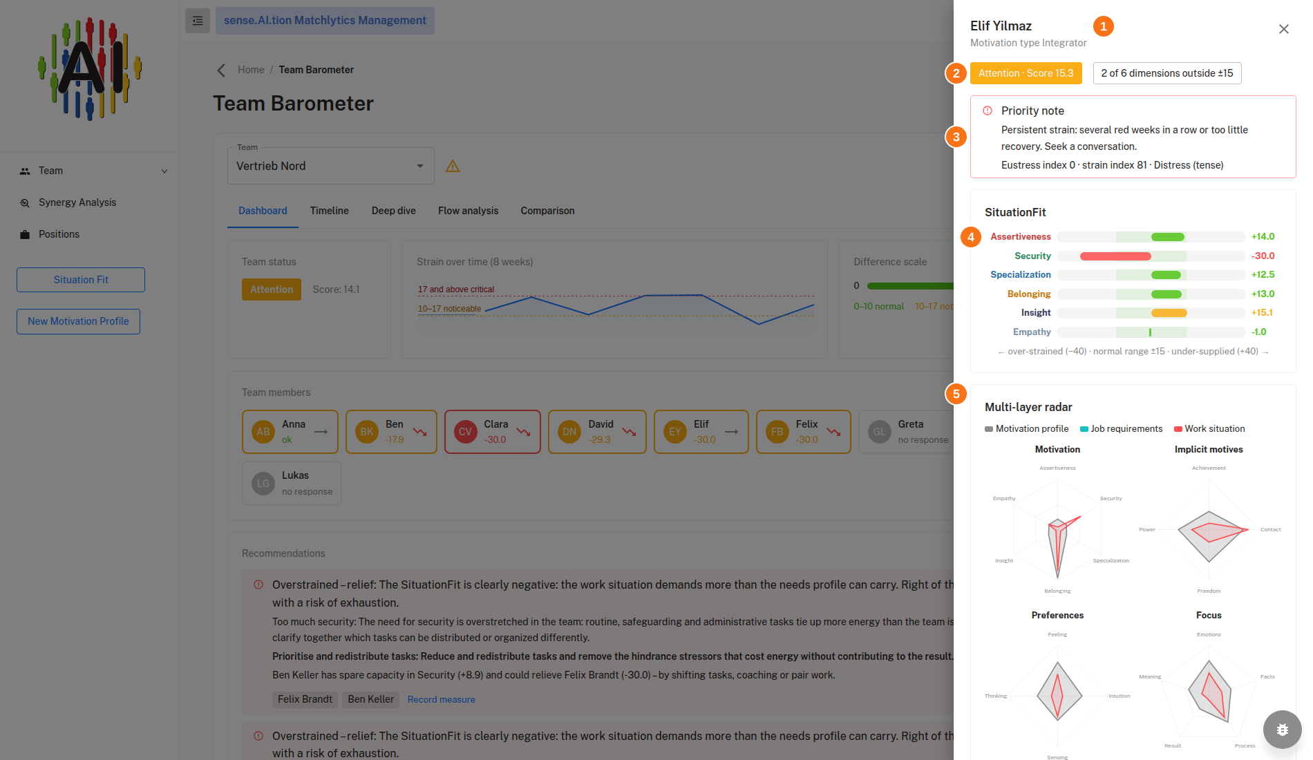Screen dimensions: 1313x760
Task: Click the Positions briefcase icon
Action: click(x=25, y=234)
